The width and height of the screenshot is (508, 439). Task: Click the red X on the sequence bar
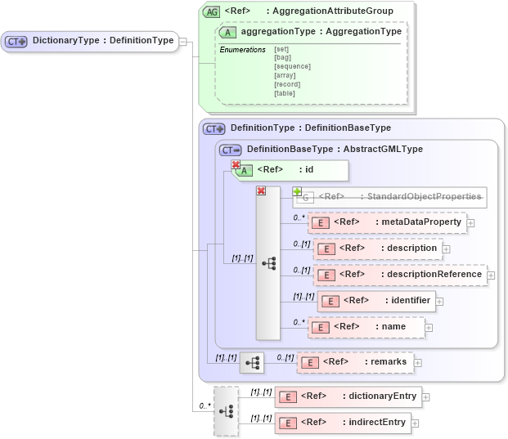261,190
